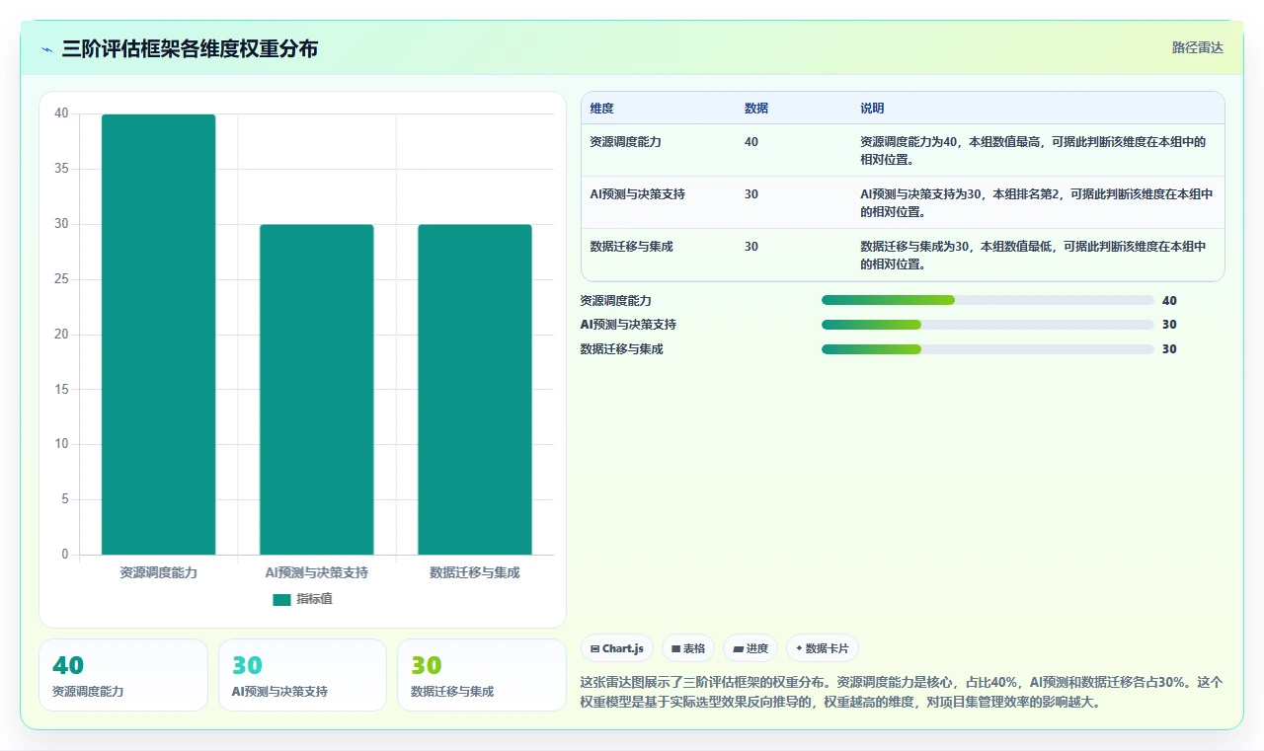The image size is (1264, 751).
Task: Click the 30 AI预测与决策支持 data card
Action: (x=302, y=675)
